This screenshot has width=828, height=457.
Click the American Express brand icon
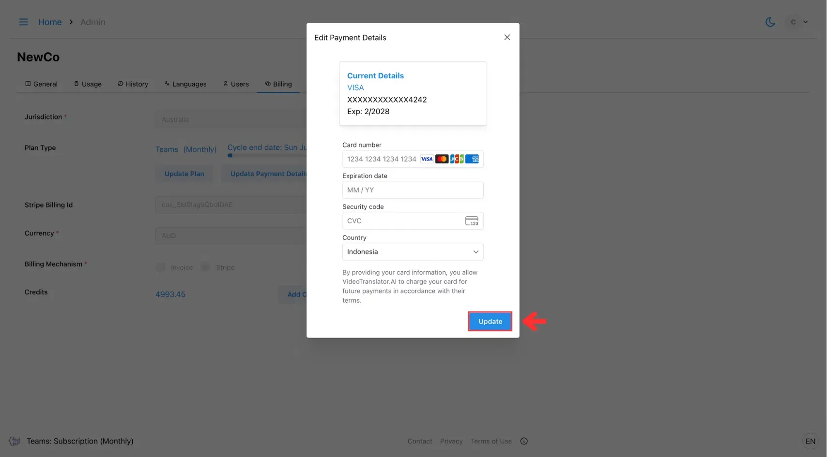472,159
